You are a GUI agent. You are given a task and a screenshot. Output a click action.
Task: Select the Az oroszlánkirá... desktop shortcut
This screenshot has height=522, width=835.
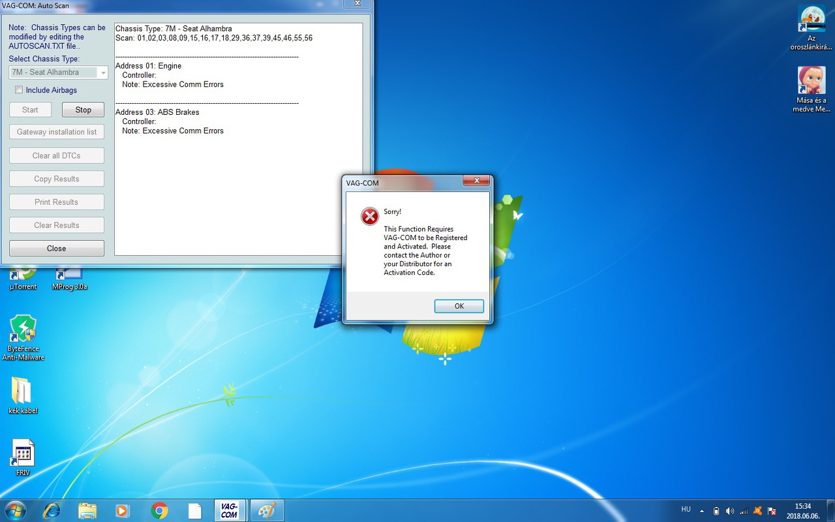coord(812,28)
